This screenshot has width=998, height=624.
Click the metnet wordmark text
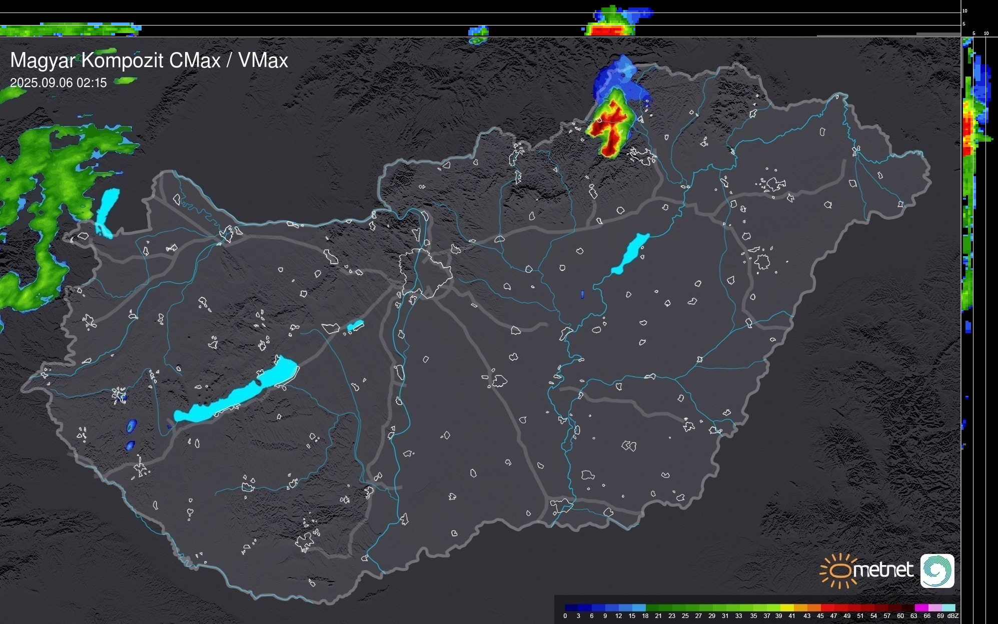[882, 570]
